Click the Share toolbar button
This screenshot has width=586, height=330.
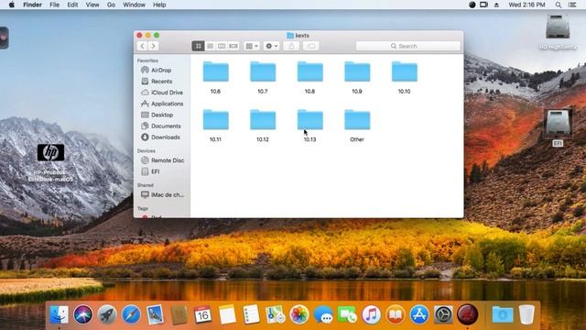tap(291, 46)
